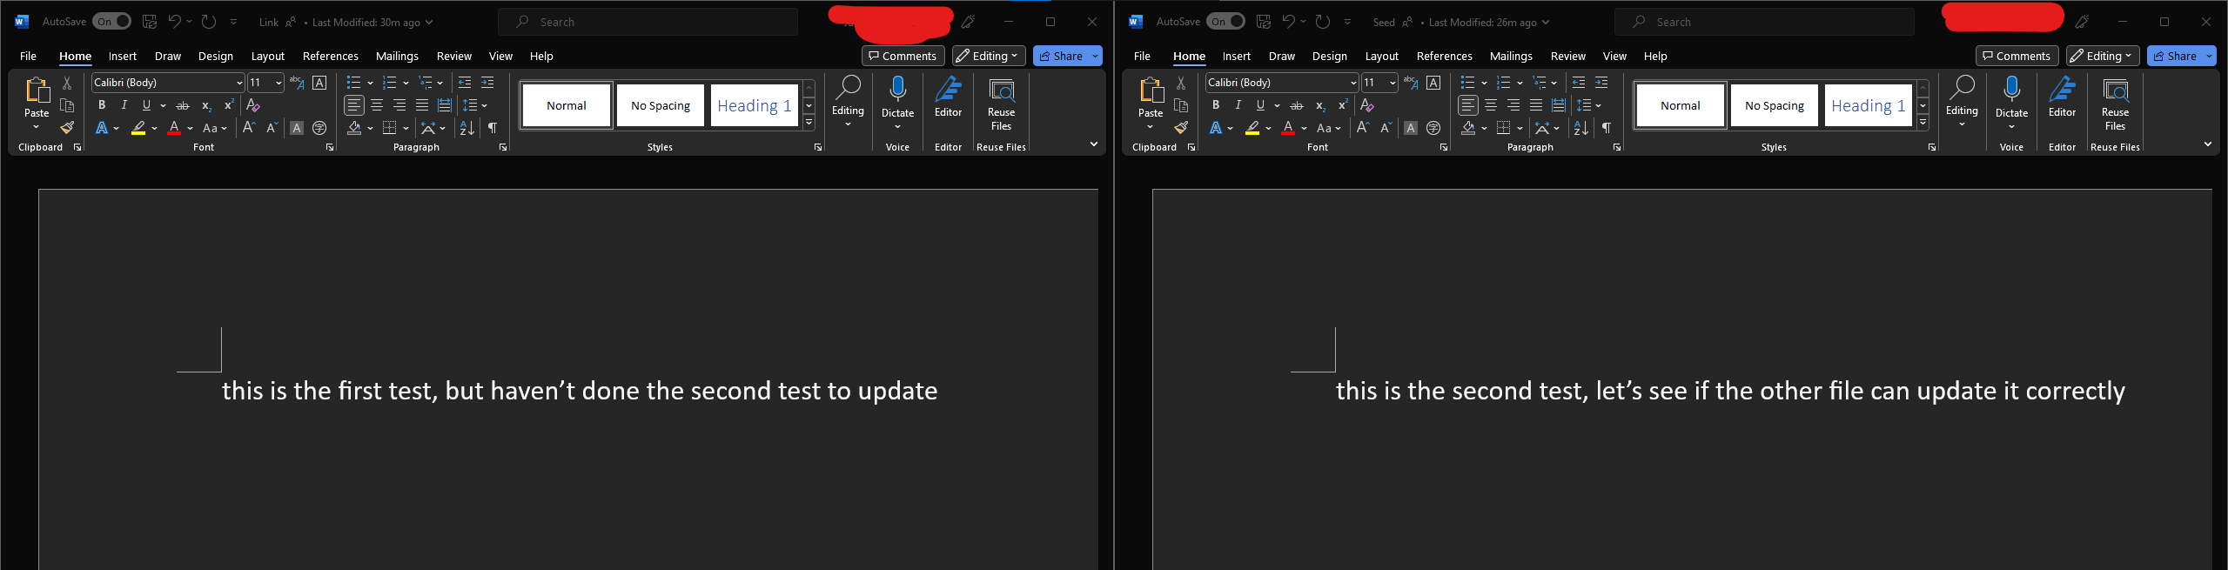Click the Save icon in Link title bar
Image resolution: width=2228 pixels, height=570 pixels.
(x=150, y=22)
